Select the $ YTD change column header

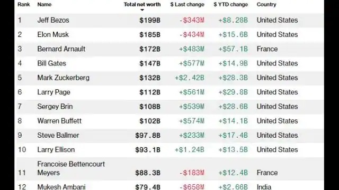(x=231, y=5)
